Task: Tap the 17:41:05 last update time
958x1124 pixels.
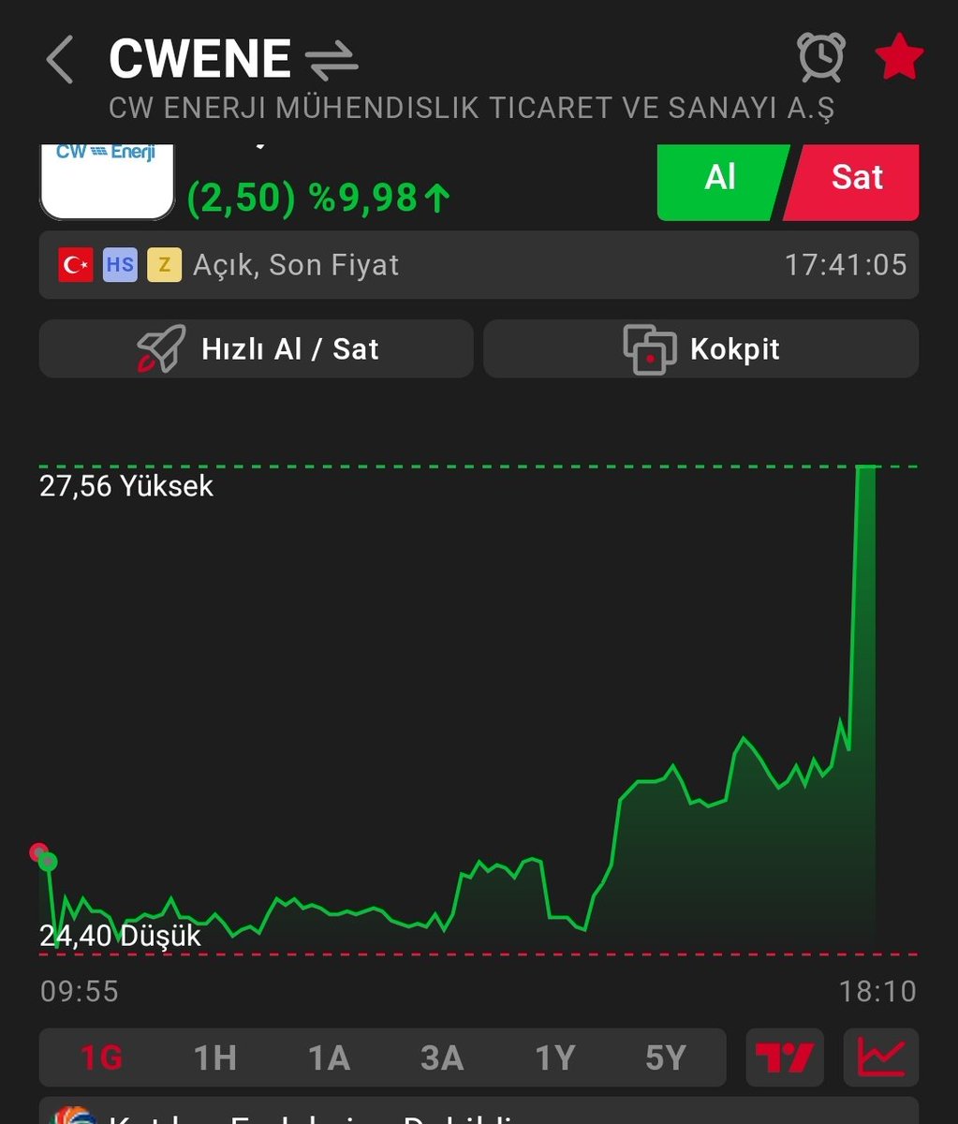Action: (846, 265)
